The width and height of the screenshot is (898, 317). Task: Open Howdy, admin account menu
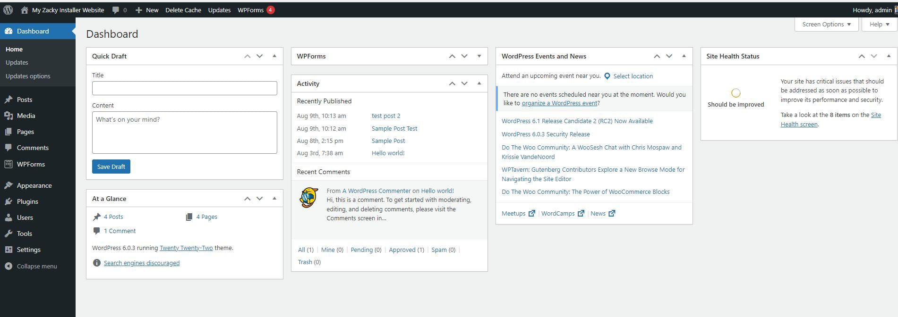click(874, 10)
